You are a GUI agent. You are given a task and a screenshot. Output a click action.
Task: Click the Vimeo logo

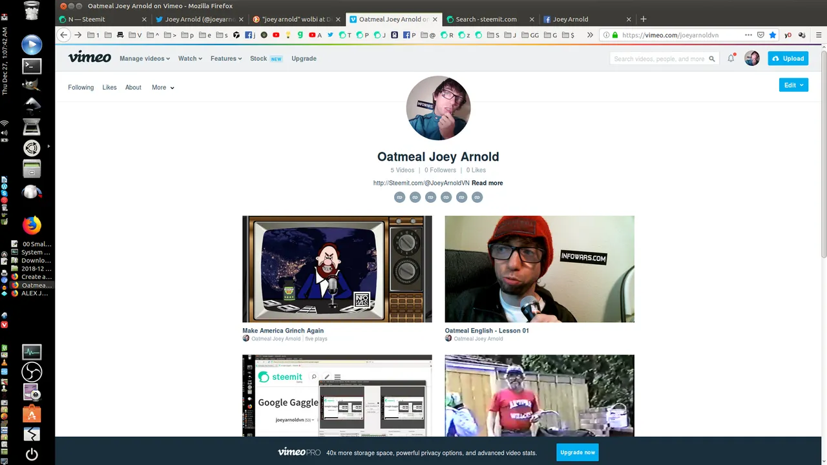[90, 57]
